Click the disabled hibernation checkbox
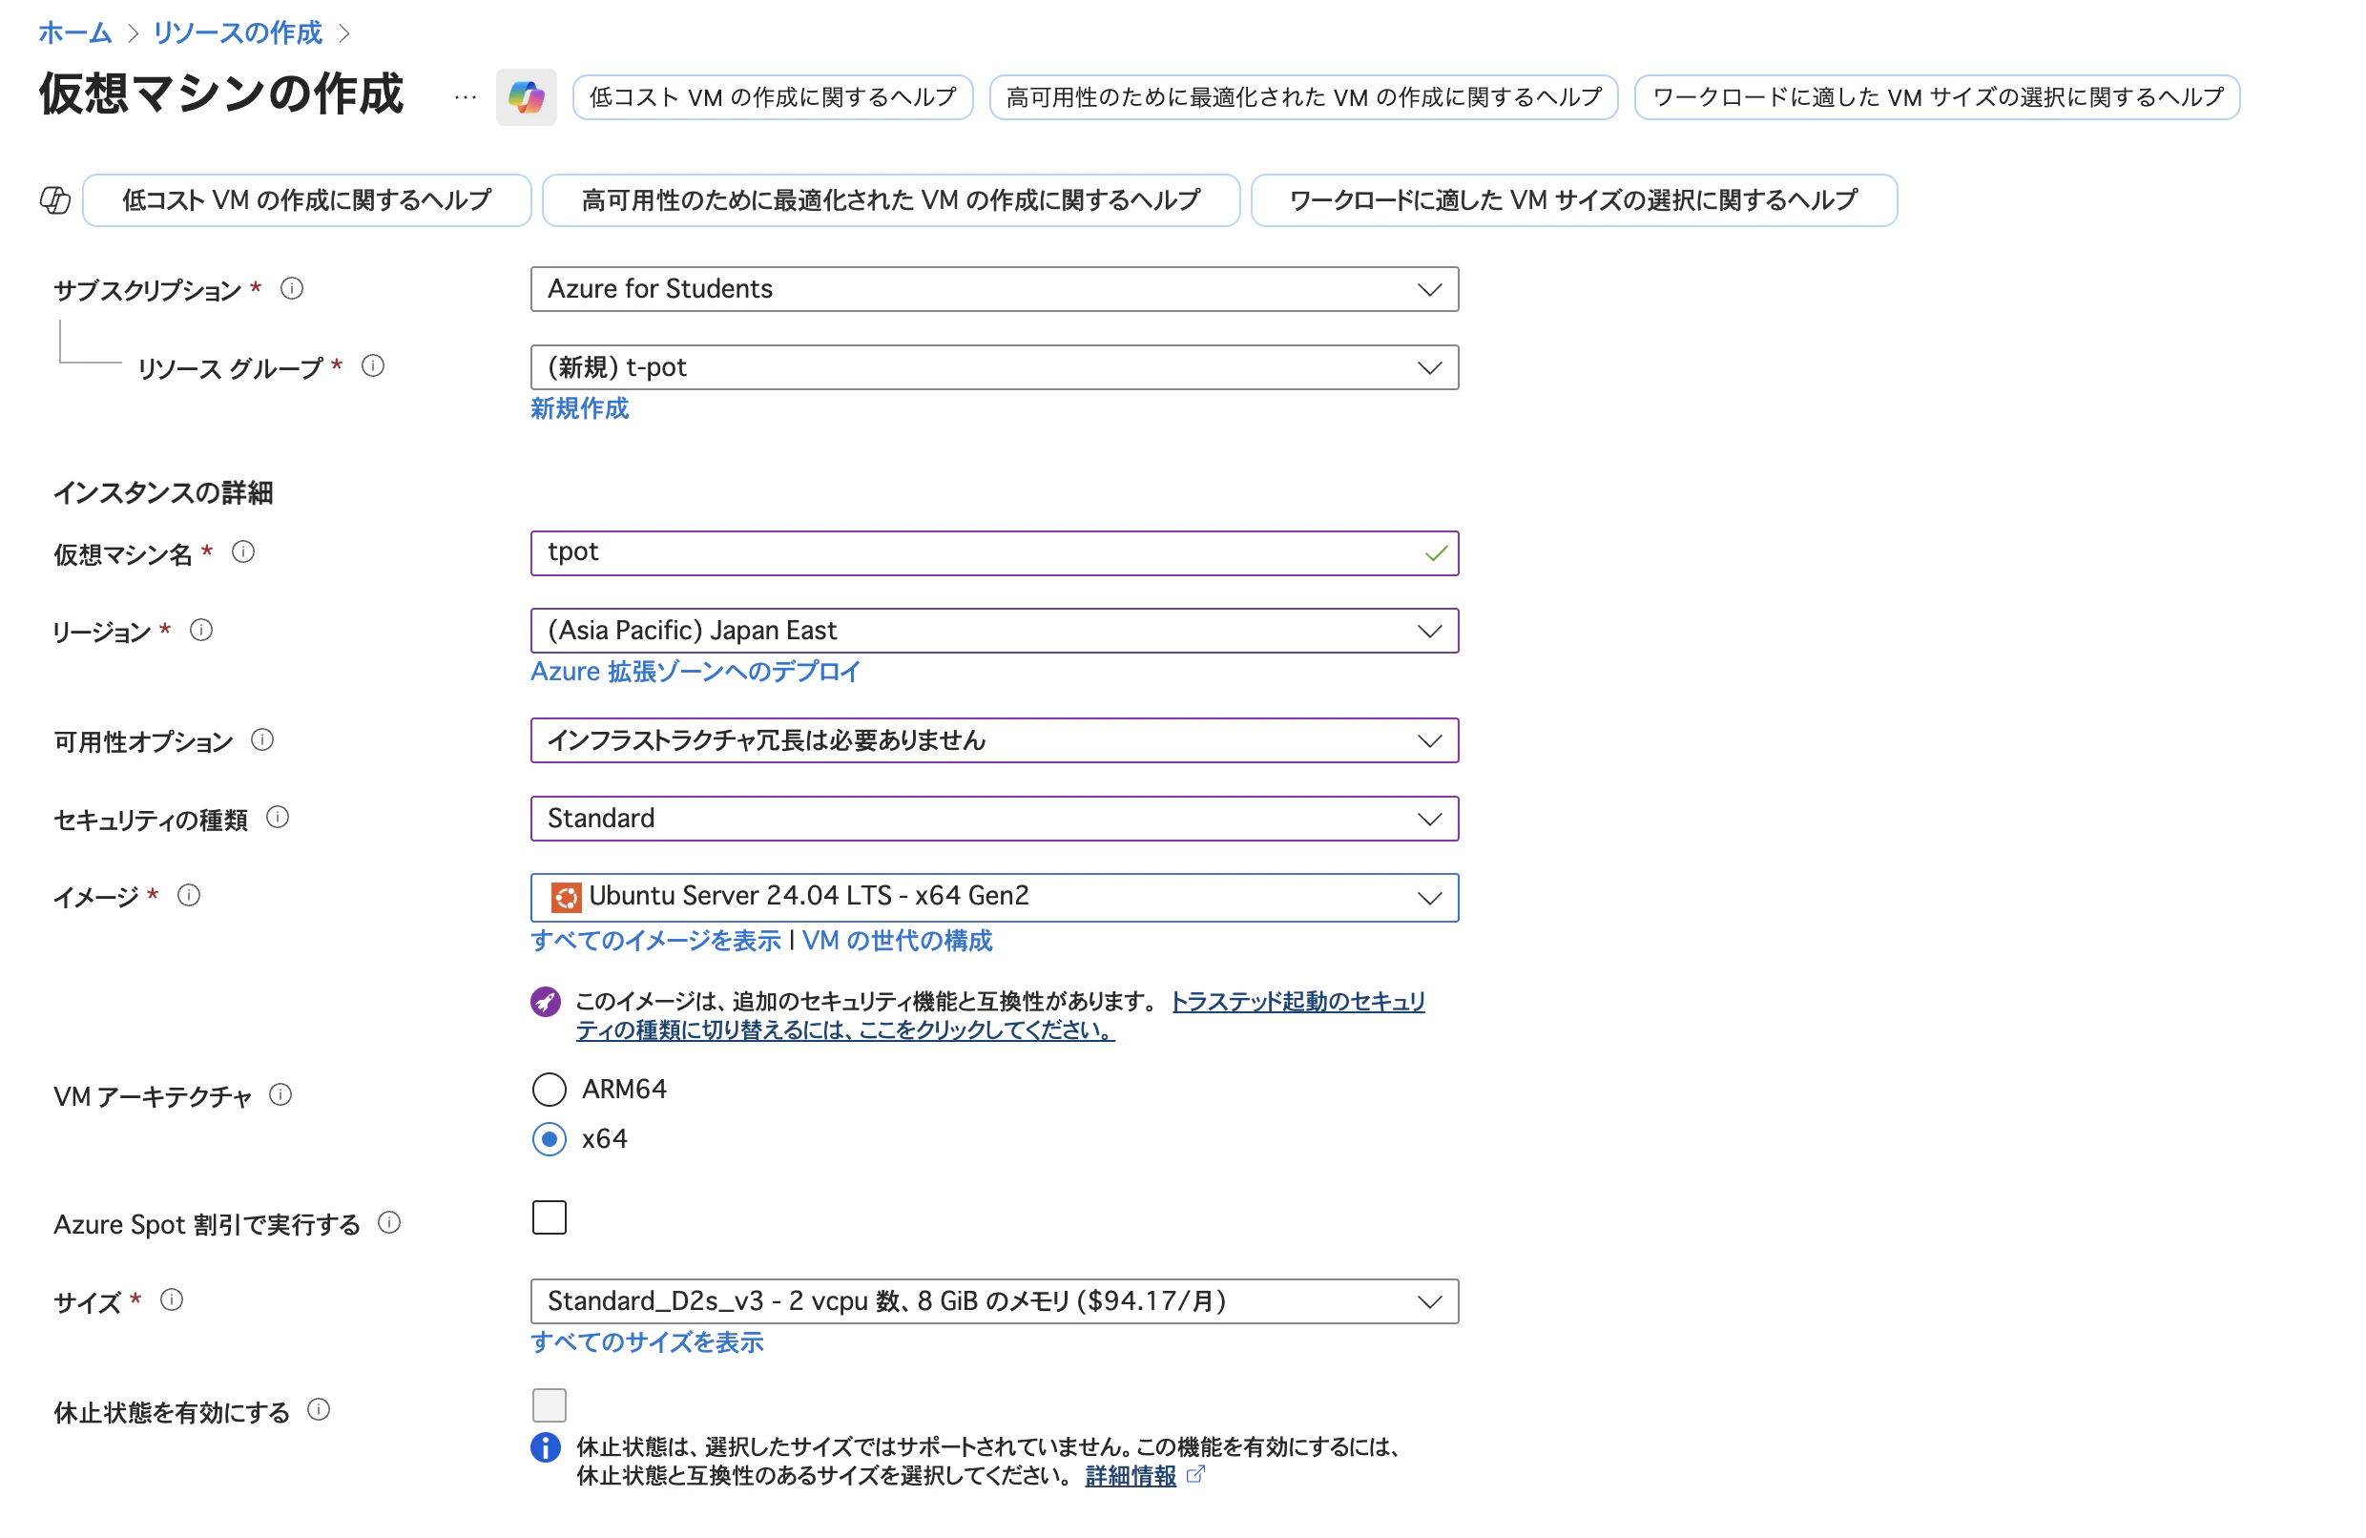Screen dimensions: 2366x1538 click(550, 1405)
